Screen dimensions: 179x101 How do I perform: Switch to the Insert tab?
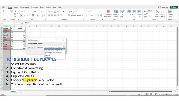click(x=16, y=7)
